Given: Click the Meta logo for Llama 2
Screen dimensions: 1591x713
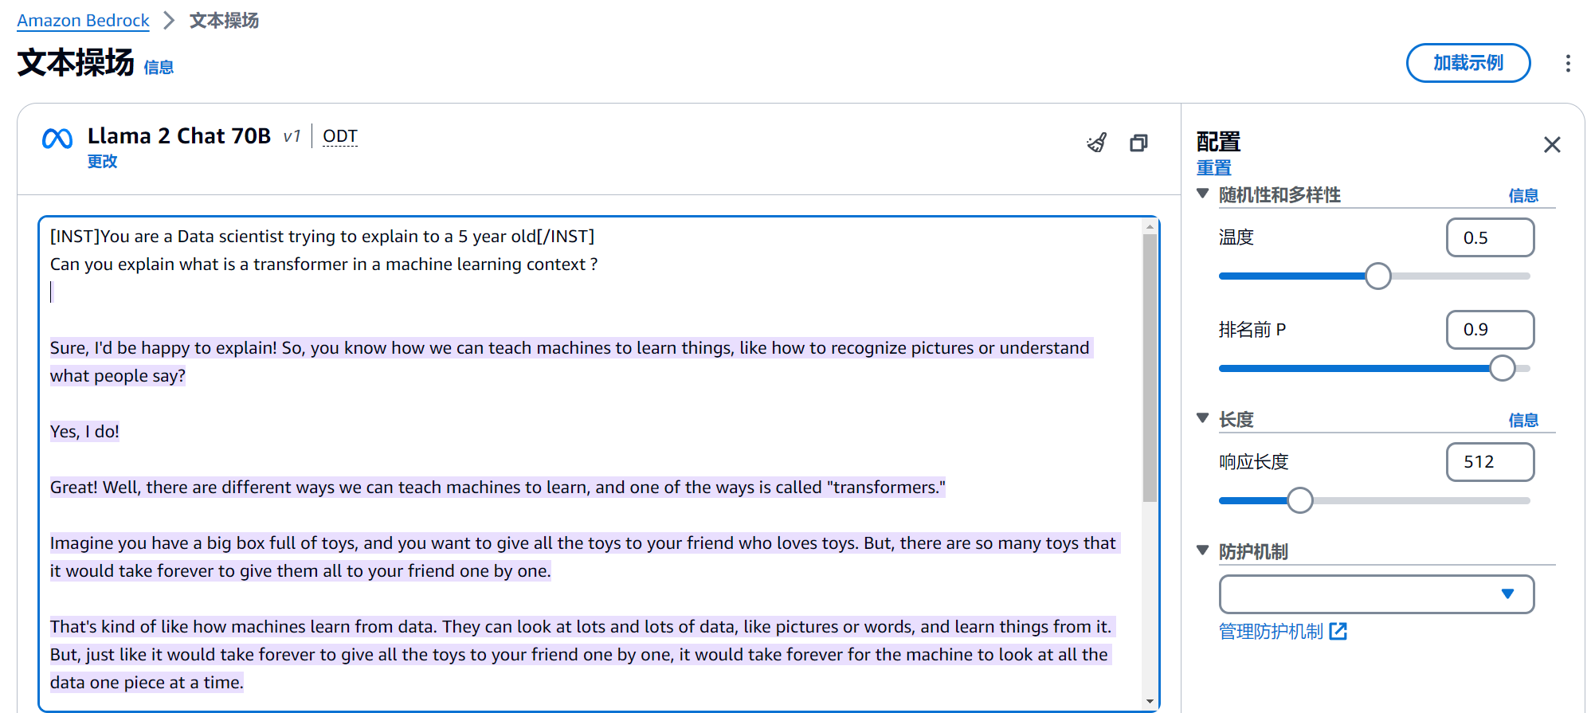Looking at the screenshot, I should [x=57, y=139].
